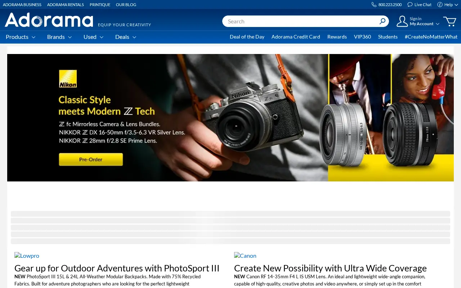Expand the Brands menu
The width and height of the screenshot is (461, 288).
point(59,37)
